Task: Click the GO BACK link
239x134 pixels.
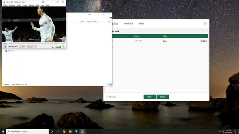Action: pyautogui.click(x=111, y=97)
